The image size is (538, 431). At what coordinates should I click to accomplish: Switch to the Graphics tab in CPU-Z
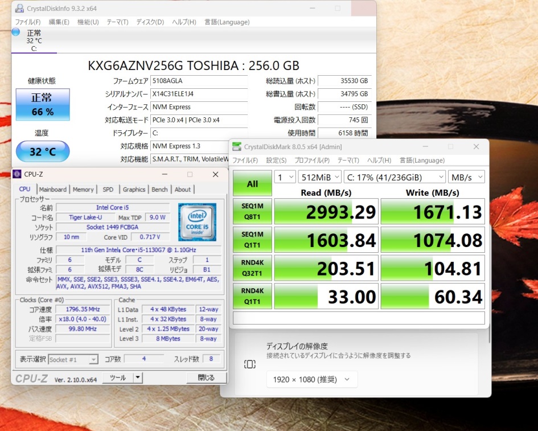click(x=134, y=190)
